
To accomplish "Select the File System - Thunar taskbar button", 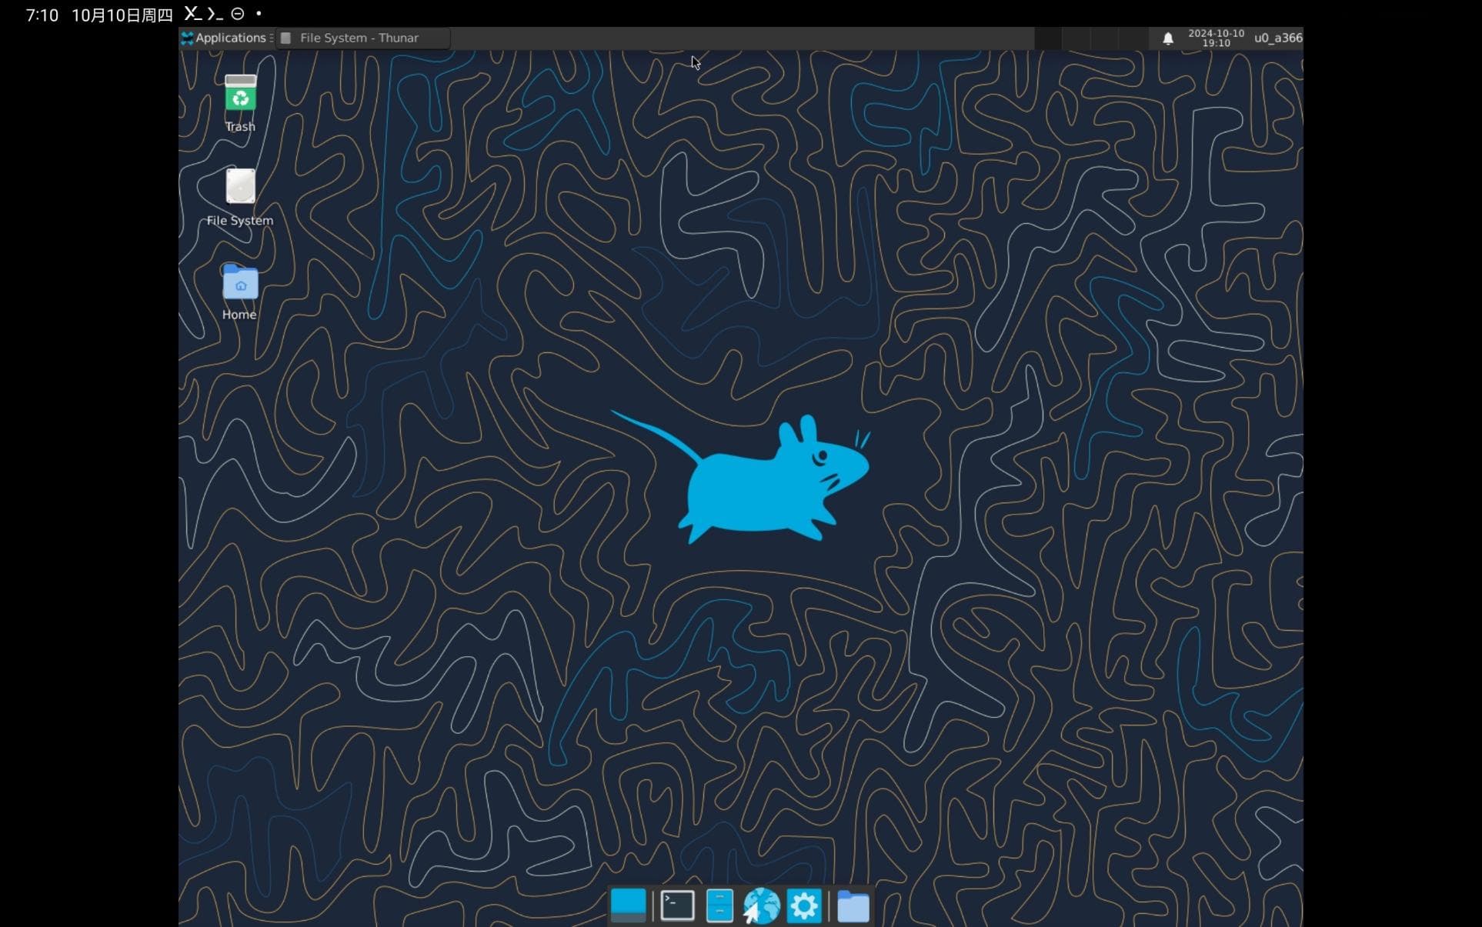I will coord(363,38).
